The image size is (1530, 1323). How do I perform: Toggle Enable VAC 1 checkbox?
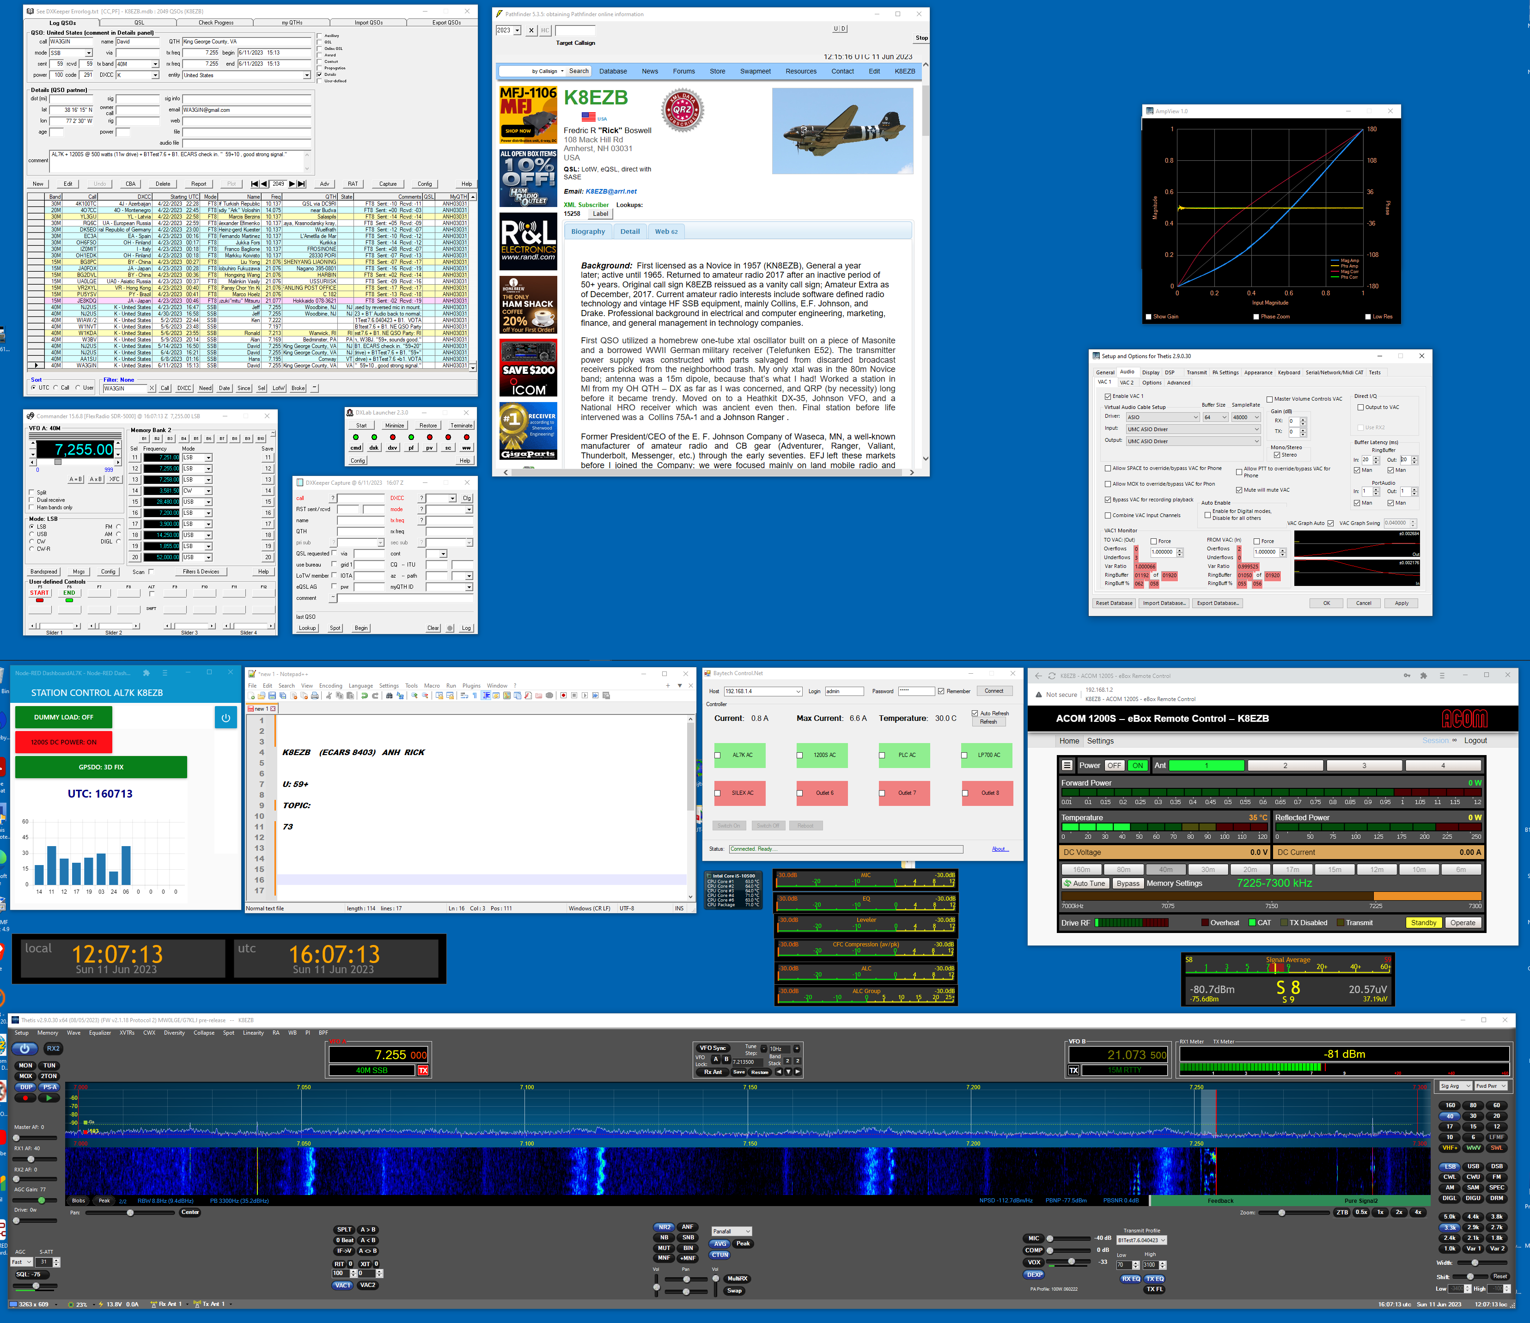(1108, 396)
